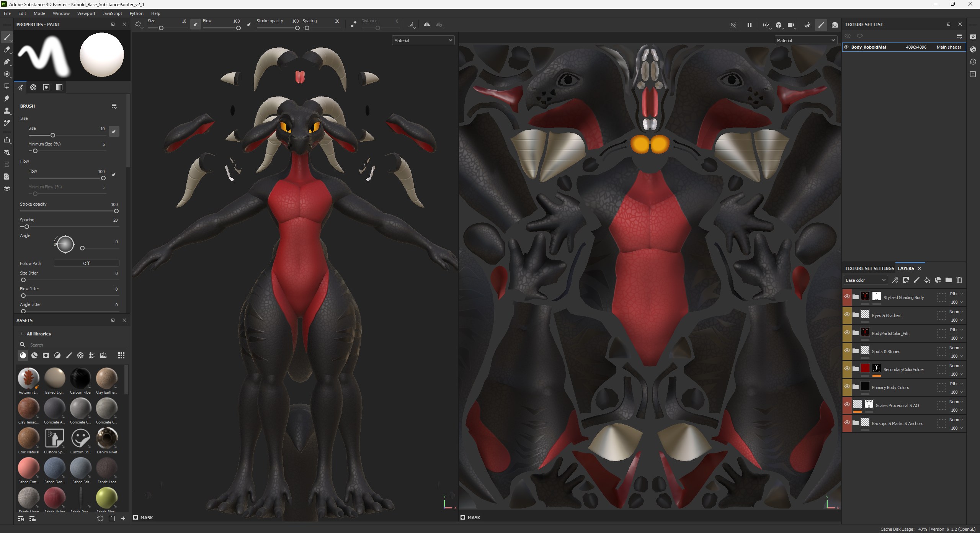The width and height of the screenshot is (980, 533).
Task: Click the trash icon to delete layer
Action: coord(959,280)
